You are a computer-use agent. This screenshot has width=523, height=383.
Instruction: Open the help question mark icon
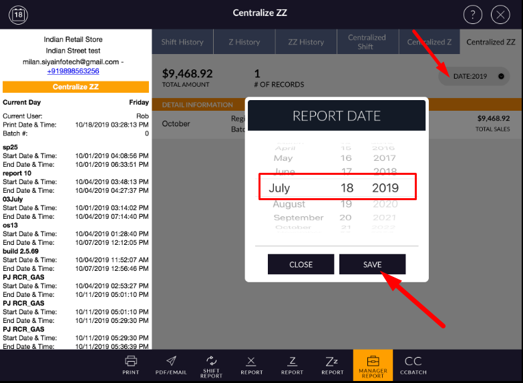pyautogui.click(x=472, y=15)
